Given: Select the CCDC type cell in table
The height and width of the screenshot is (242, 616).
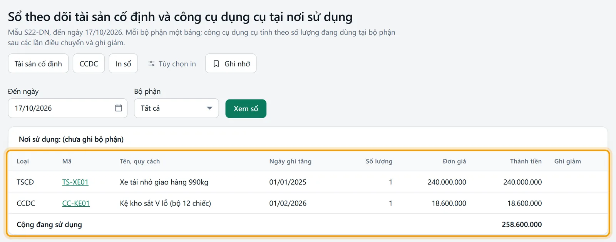Looking at the screenshot, I should coord(26,203).
